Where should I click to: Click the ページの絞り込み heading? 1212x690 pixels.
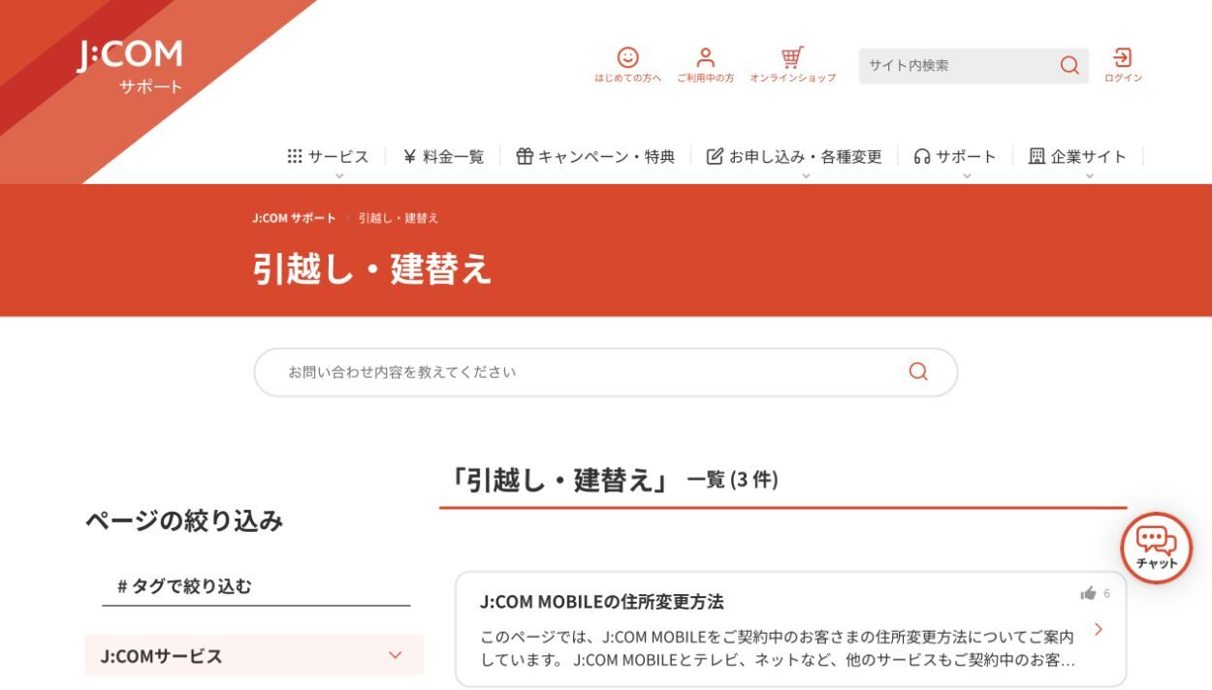pyautogui.click(x=184, y=520)
